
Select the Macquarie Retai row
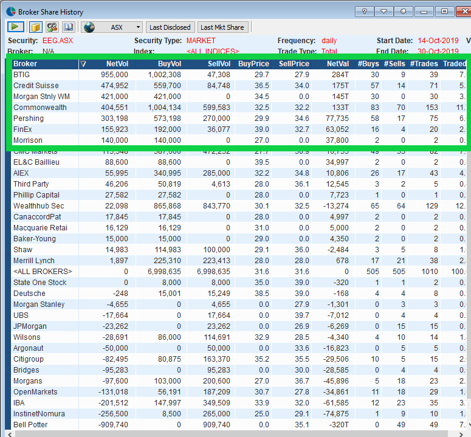tap(239, 228)
